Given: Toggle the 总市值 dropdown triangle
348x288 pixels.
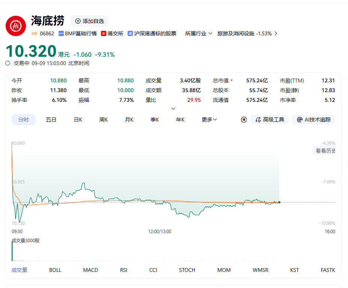Looking at the screenshot, I should tap(232, 80).
